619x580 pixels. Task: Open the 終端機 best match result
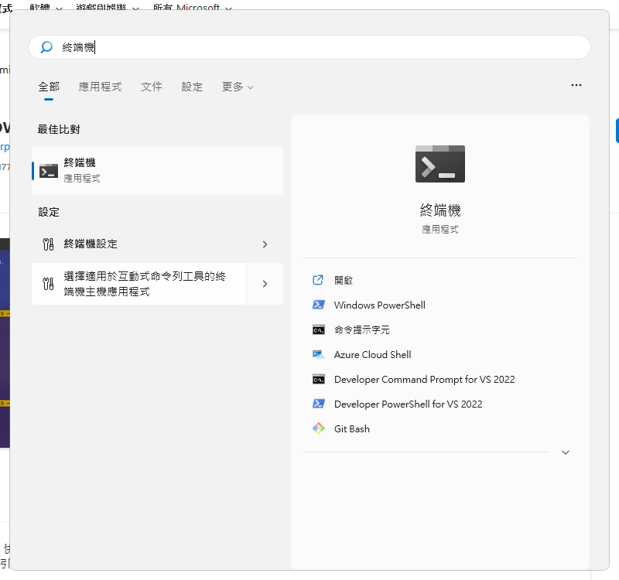(157, 170)
